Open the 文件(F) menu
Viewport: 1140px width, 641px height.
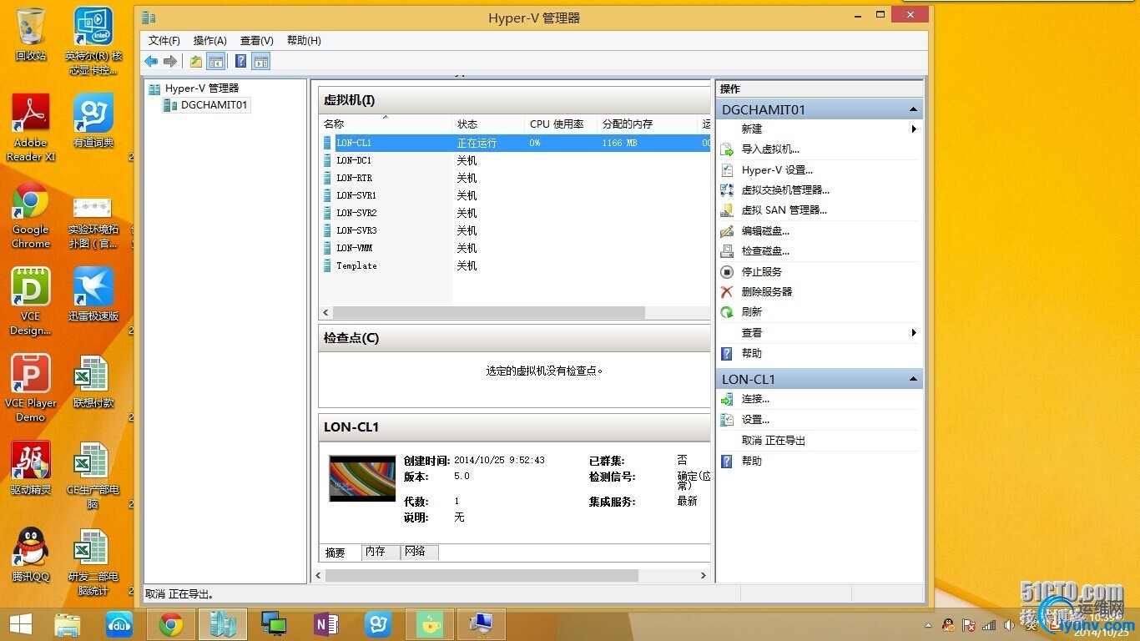pos(164,40)
